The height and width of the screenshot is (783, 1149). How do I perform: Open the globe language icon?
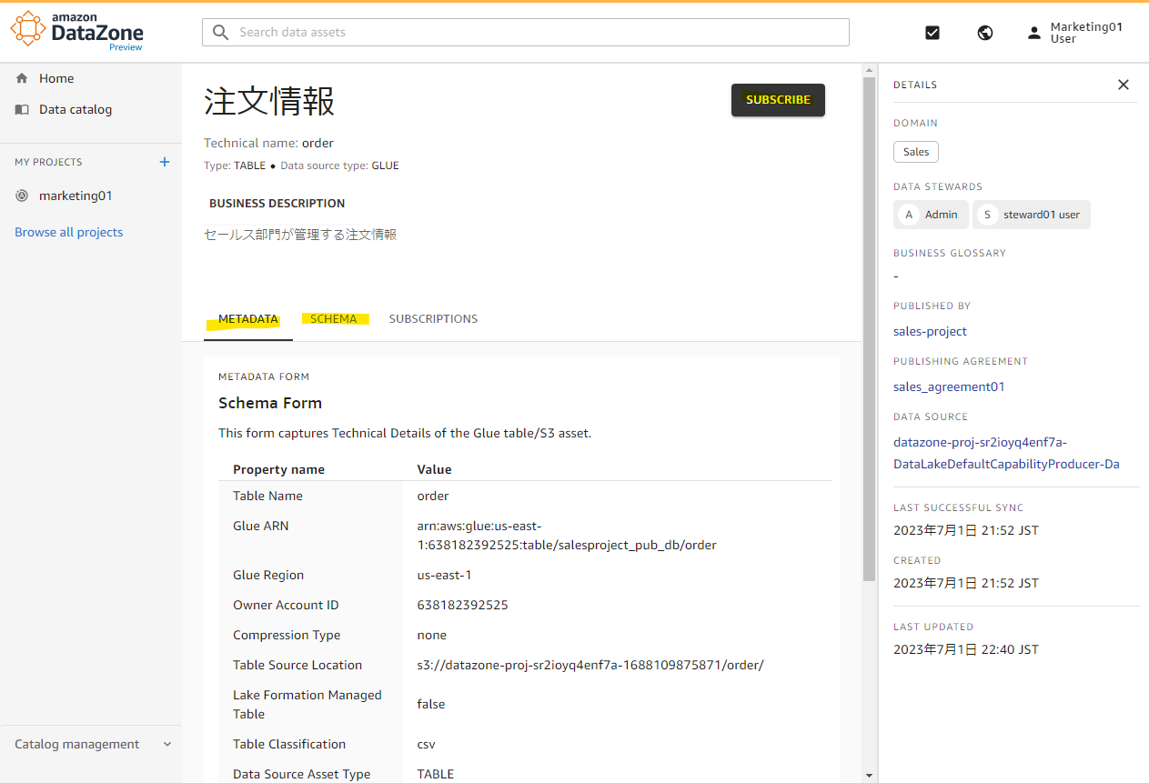984,33
